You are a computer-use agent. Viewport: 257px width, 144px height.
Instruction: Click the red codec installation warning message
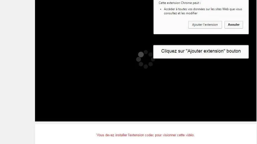(146, 135)
